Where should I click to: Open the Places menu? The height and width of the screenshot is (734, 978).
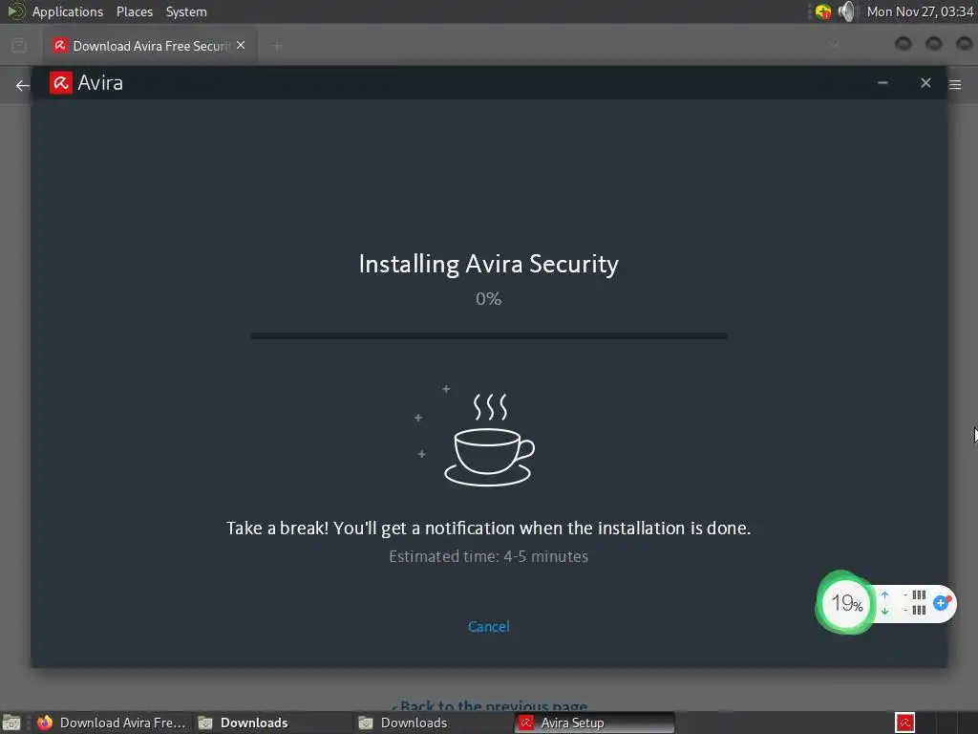pos(134,11)
